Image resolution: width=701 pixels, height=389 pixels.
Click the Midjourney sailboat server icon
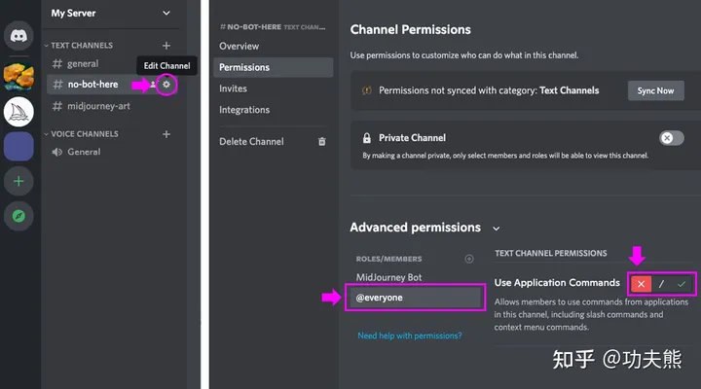pos(19,112)
